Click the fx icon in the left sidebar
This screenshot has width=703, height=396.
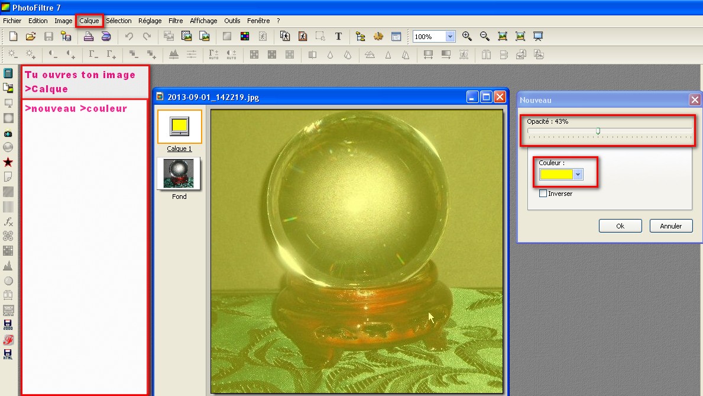(8, 221)
